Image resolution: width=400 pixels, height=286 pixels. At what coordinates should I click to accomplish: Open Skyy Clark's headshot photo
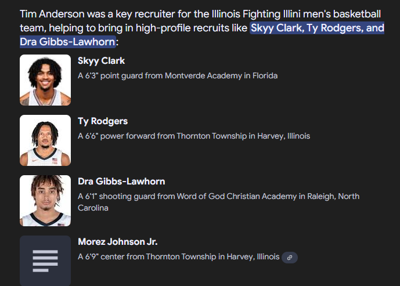pos(45,80)
